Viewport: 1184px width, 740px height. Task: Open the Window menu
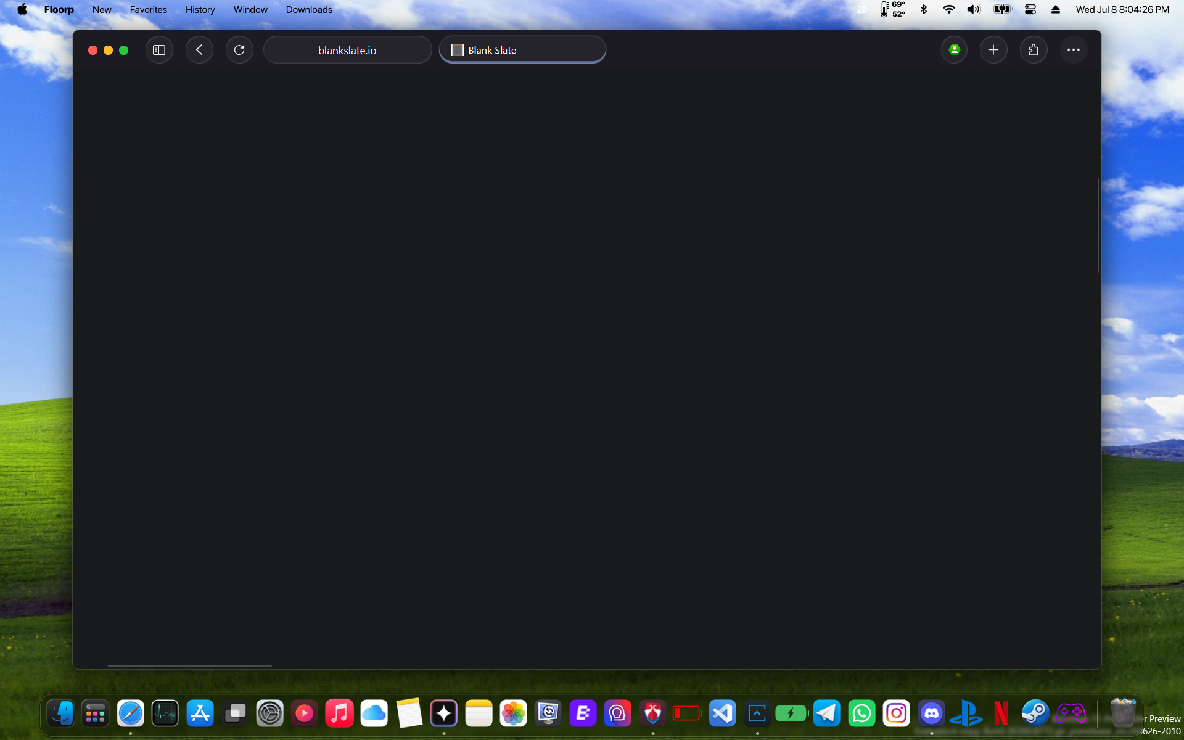pos(250,9)
